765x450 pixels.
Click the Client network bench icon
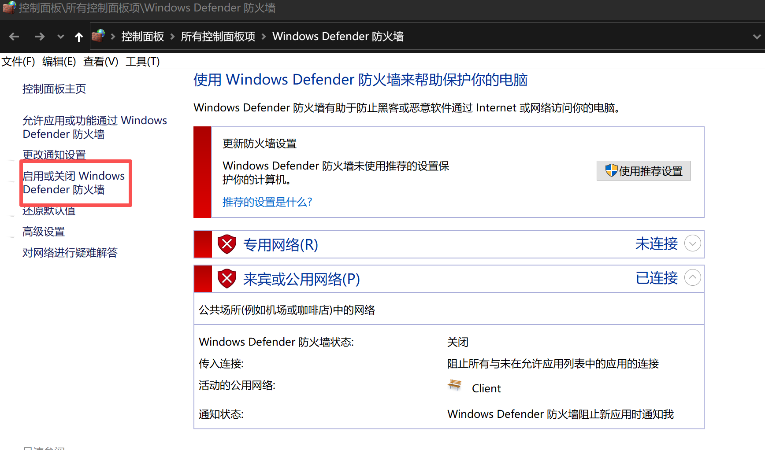pyautogui.click(x=454, y=385)
